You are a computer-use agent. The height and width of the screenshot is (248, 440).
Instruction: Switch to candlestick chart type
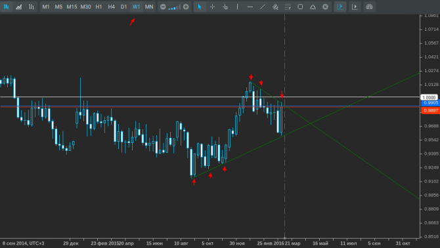6,7
